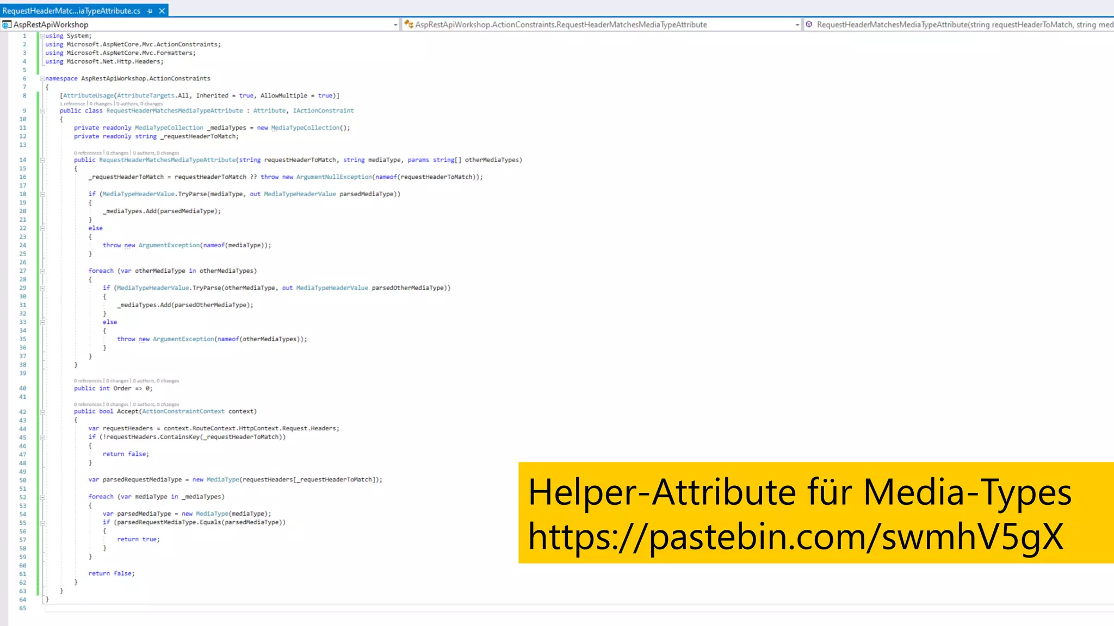Collapse the RequestHeaderMatchesMediaTypeAttribute class
This screenshot has height=626, width=1114.
tap(42, 111)
